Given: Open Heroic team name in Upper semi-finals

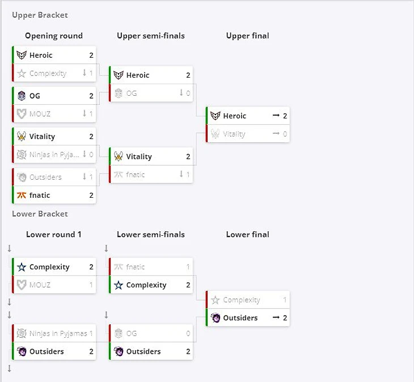Looking at the screenshot, I should click(138, 75).
